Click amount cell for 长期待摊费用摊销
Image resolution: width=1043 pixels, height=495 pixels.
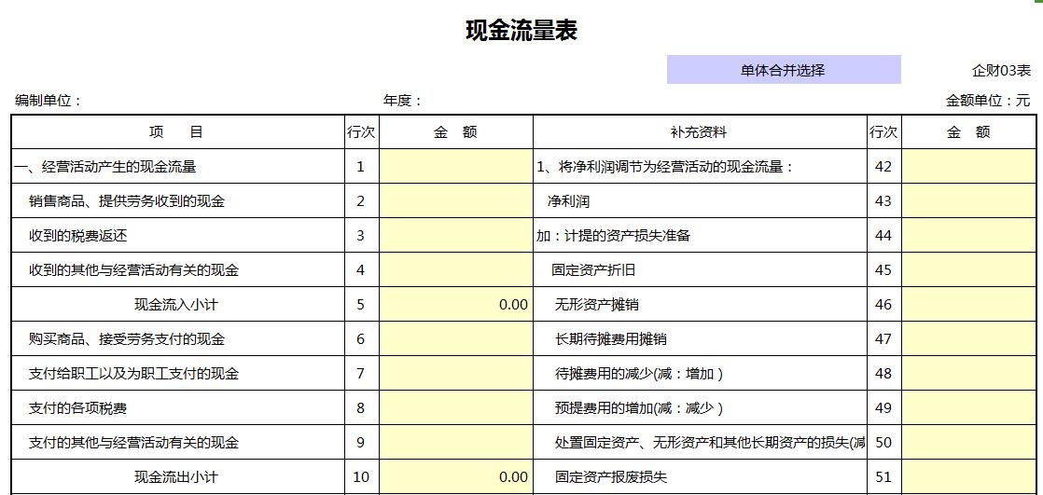coord(968,339)
